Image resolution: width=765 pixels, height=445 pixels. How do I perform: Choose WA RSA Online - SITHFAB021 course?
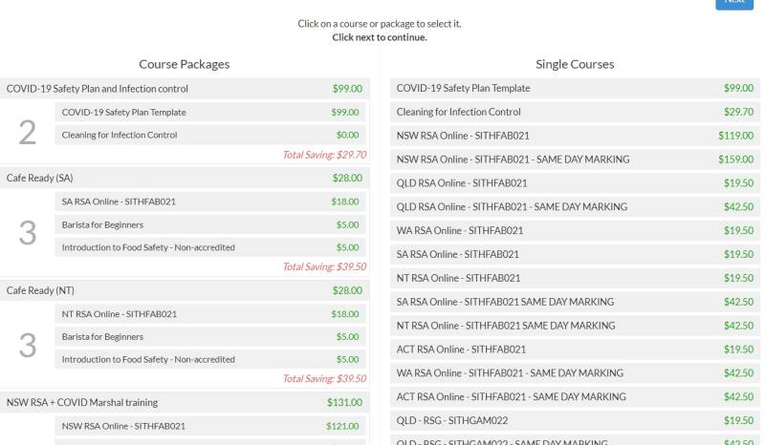point(574,231)
